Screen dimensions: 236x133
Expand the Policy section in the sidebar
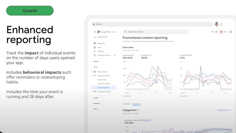(96, 109)
